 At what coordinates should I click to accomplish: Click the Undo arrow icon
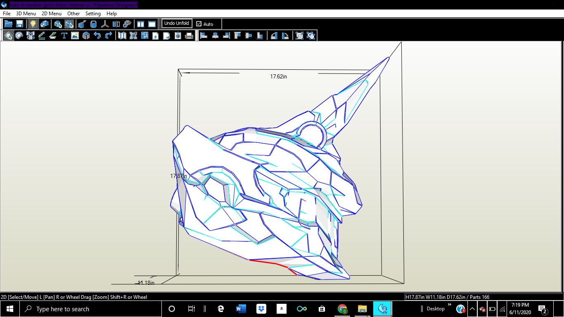97,35
